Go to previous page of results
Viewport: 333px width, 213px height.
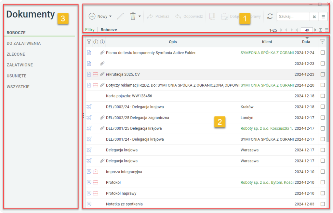[x=286, y=30]
